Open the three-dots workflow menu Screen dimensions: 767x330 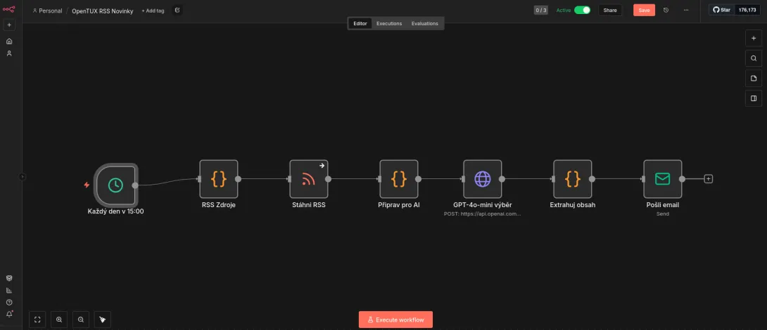[x=686, y=11]
